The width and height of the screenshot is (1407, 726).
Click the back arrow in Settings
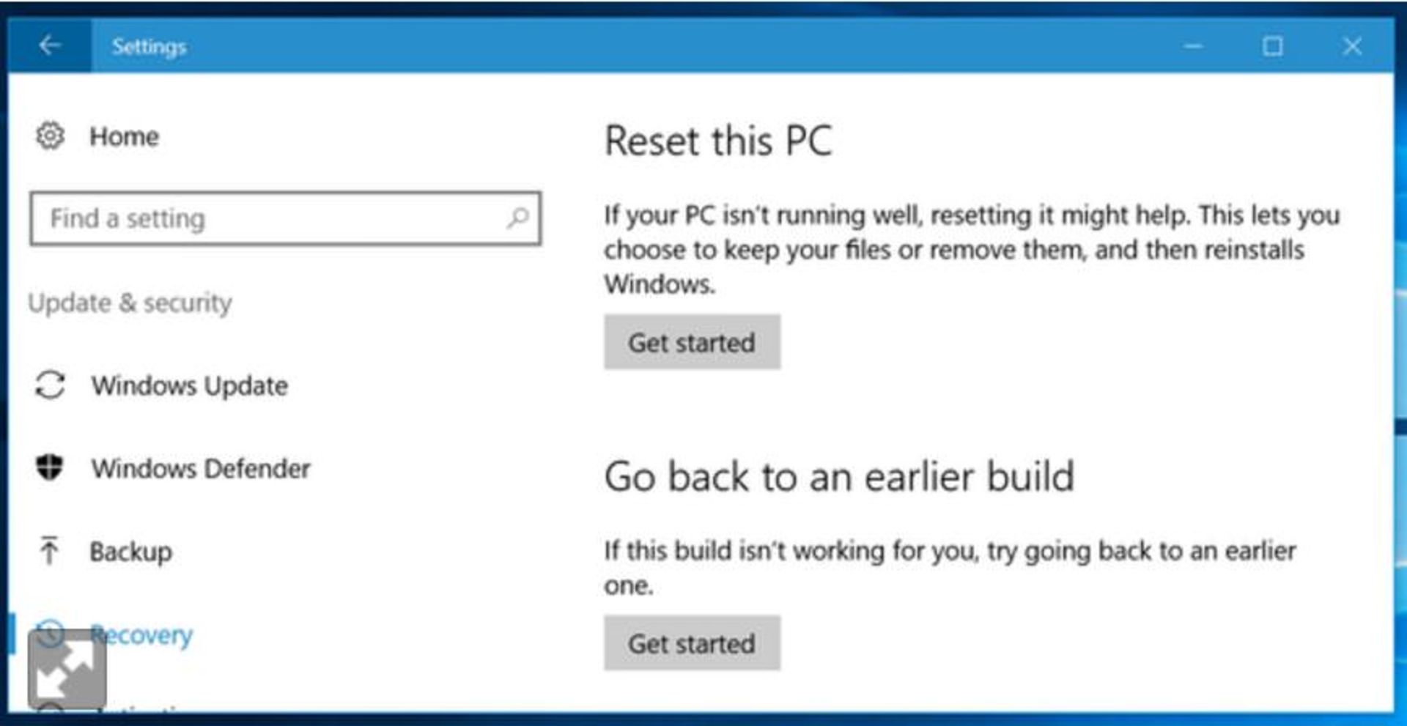49,45
